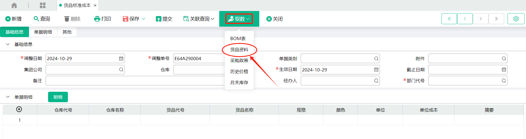Image resolution: width=526 pixels, height=139 pixels.
Task: Jump to the last record arrow
Action: click(x=496, y=19)
